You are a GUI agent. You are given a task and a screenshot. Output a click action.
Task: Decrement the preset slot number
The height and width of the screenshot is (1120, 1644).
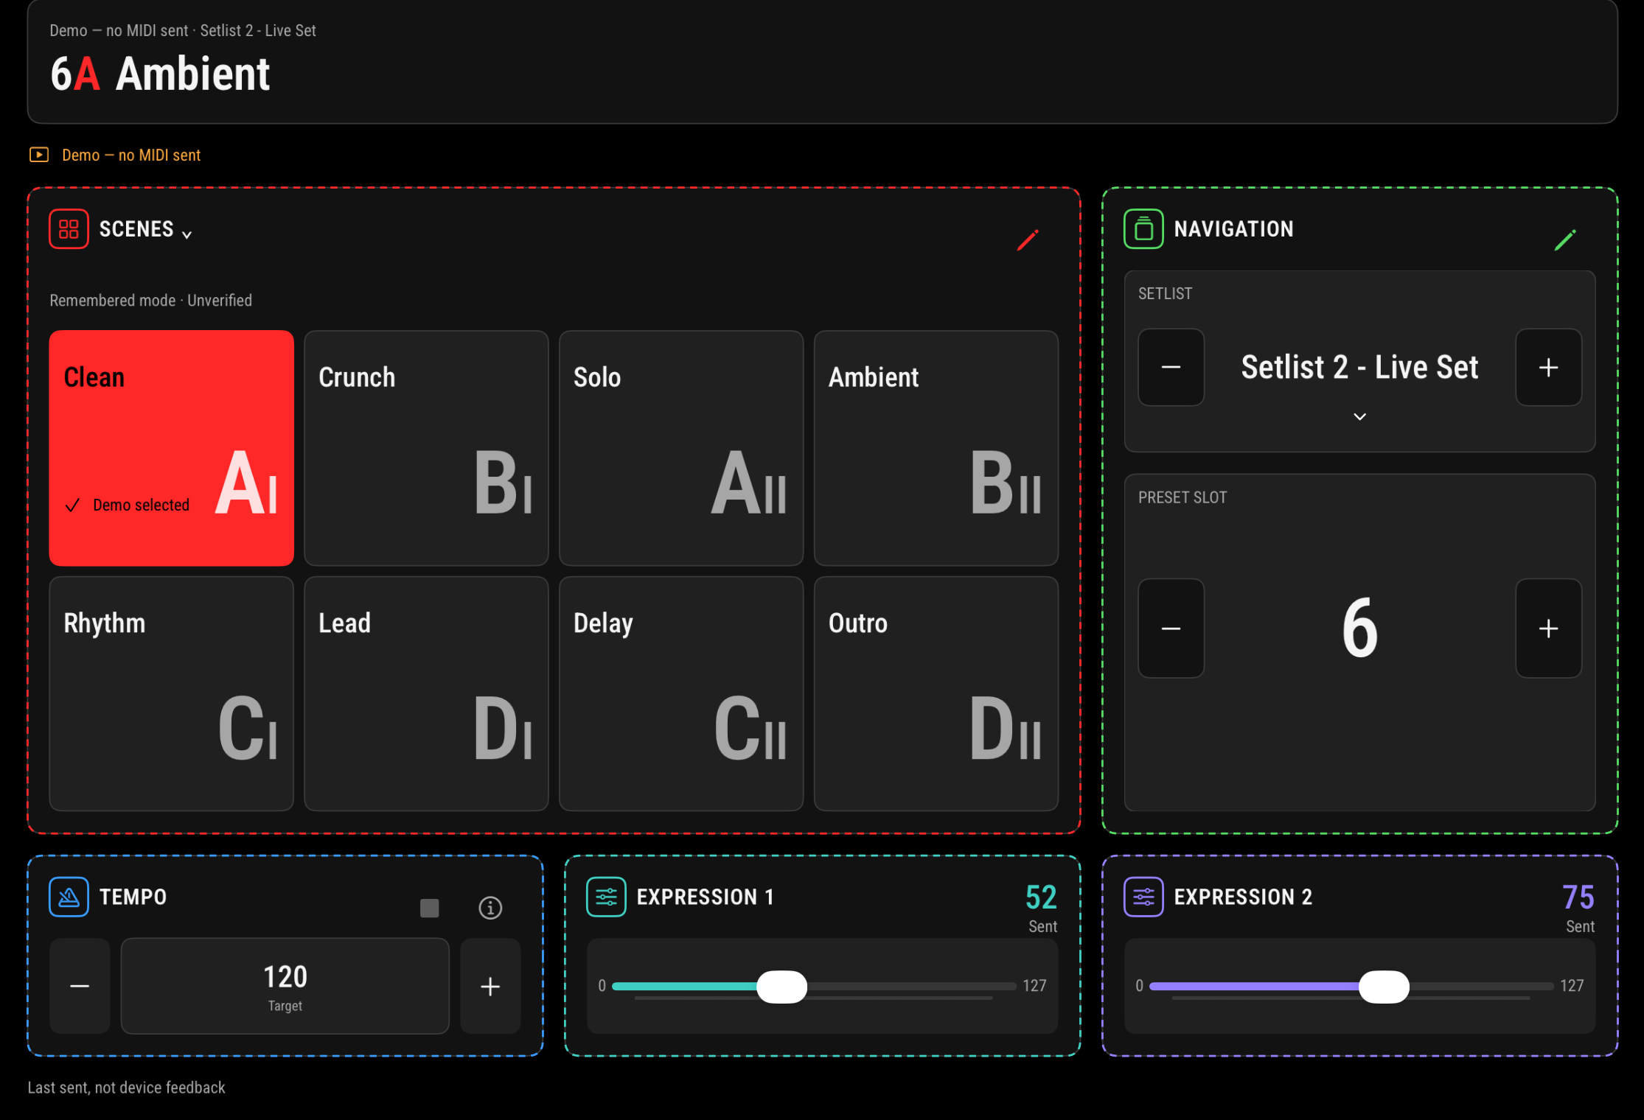pyautogui.click(x=1171, y=628)
